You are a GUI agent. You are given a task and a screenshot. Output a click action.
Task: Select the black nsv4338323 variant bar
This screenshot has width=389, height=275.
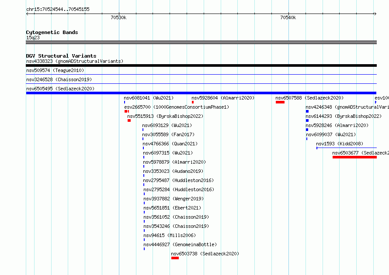pos(201,65)
